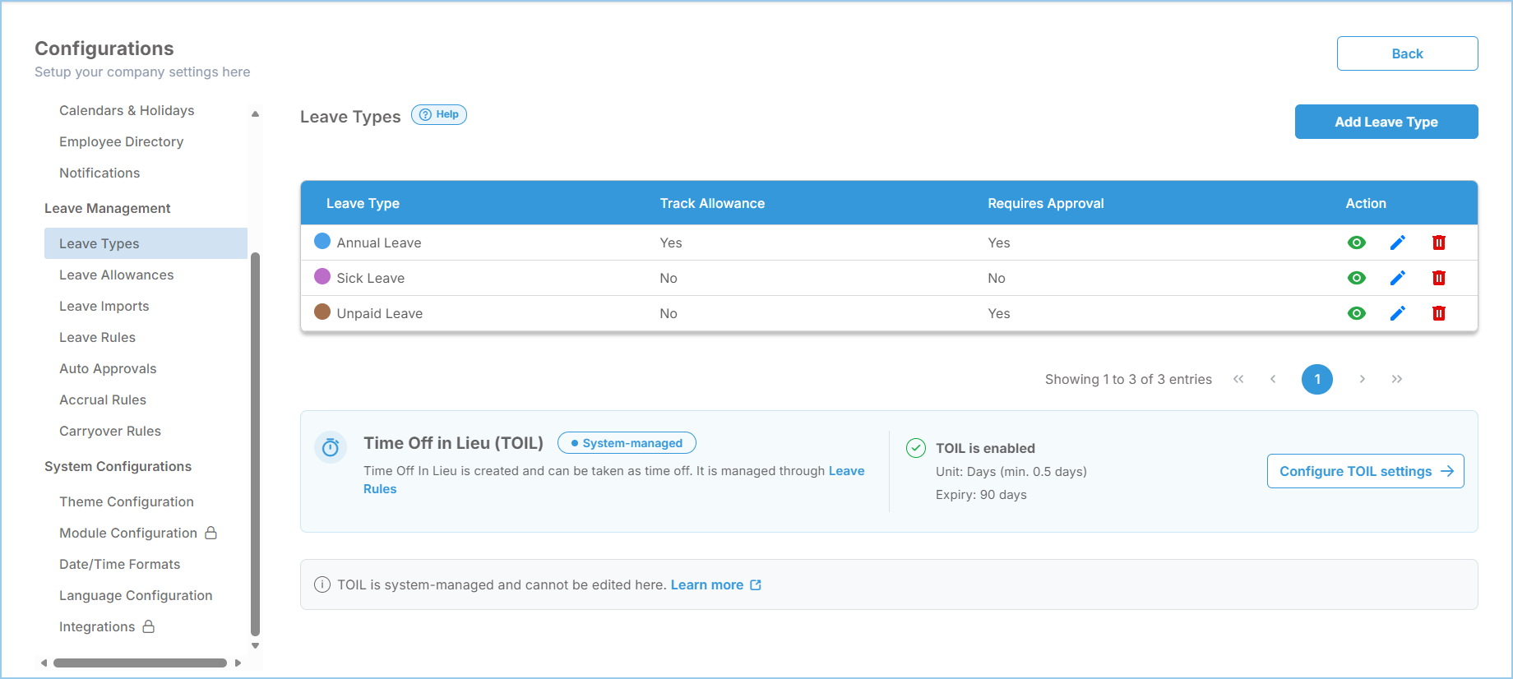Go to previous page of entries

click(1273, 379)
